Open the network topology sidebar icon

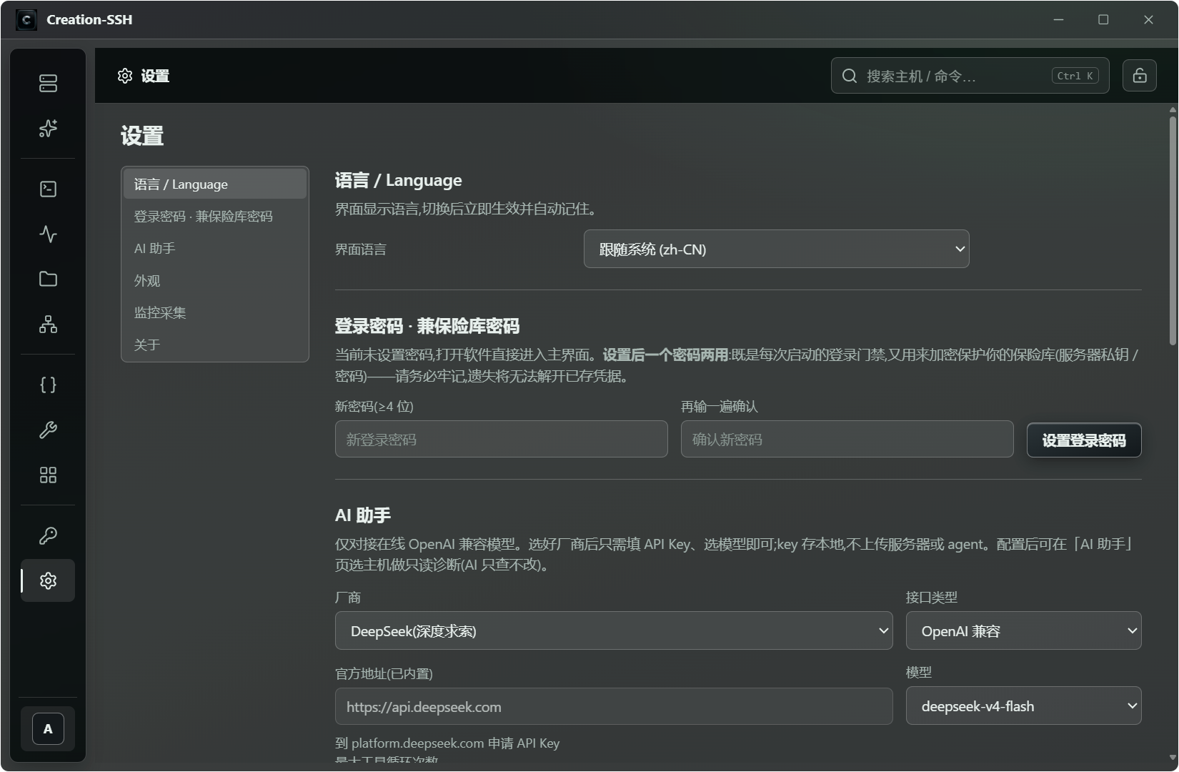tap(48, 324)
